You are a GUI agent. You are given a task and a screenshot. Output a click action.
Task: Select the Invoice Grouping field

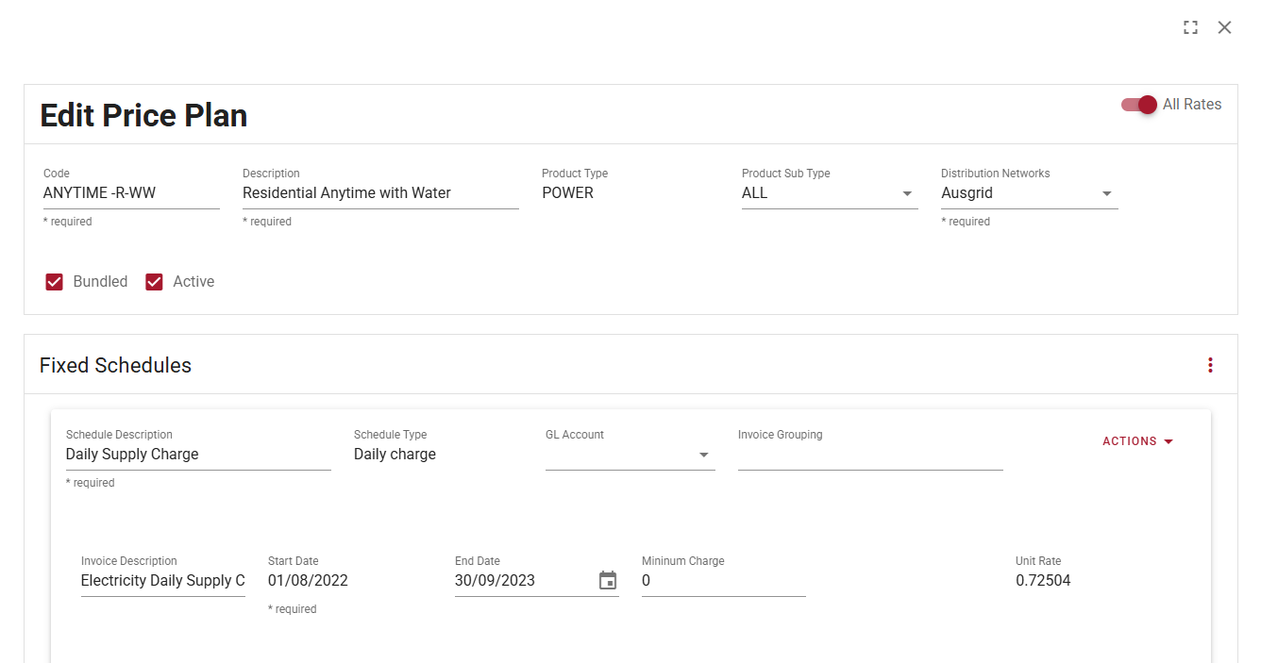tap(869, 455)
